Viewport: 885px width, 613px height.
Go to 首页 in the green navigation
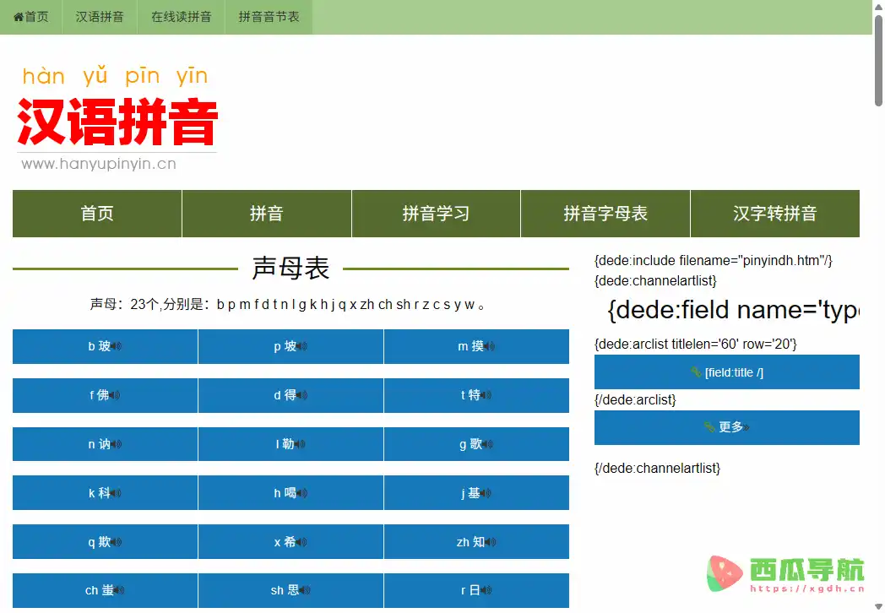click(97, 214)
